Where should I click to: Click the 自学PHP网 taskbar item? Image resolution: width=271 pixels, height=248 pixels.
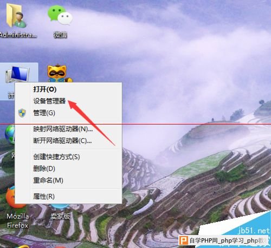pos(224,240)
